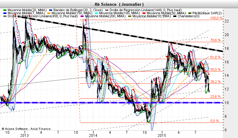Click price axis value 6

[225, 130]
